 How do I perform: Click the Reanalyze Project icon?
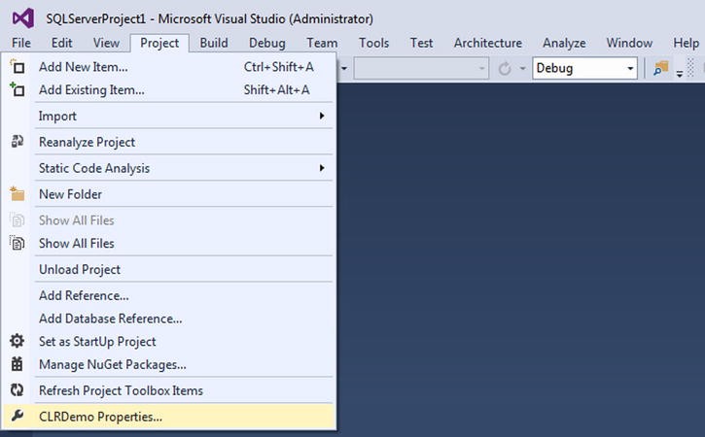18,142
